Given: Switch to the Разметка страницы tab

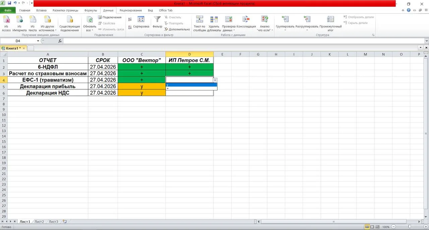Looking at the screenshot, I should click(x=65, y=10).
